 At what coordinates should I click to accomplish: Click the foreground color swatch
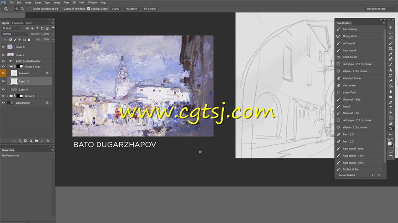pos(390,144)
